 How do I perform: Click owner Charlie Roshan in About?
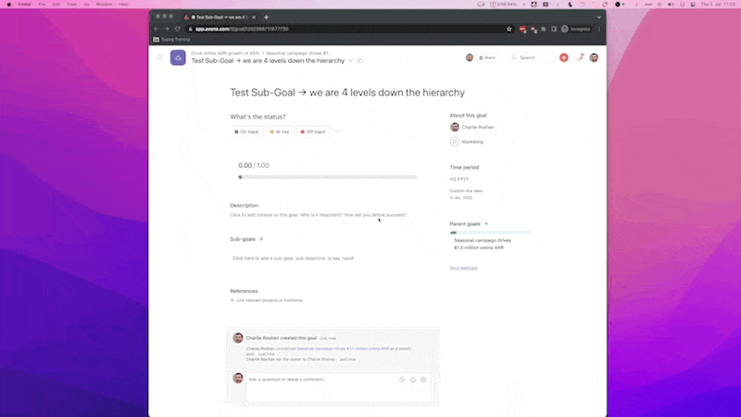[472, 127]
